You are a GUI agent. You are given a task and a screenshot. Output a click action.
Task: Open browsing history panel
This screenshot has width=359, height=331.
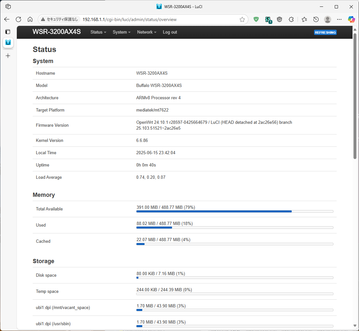tap(316, 19)
